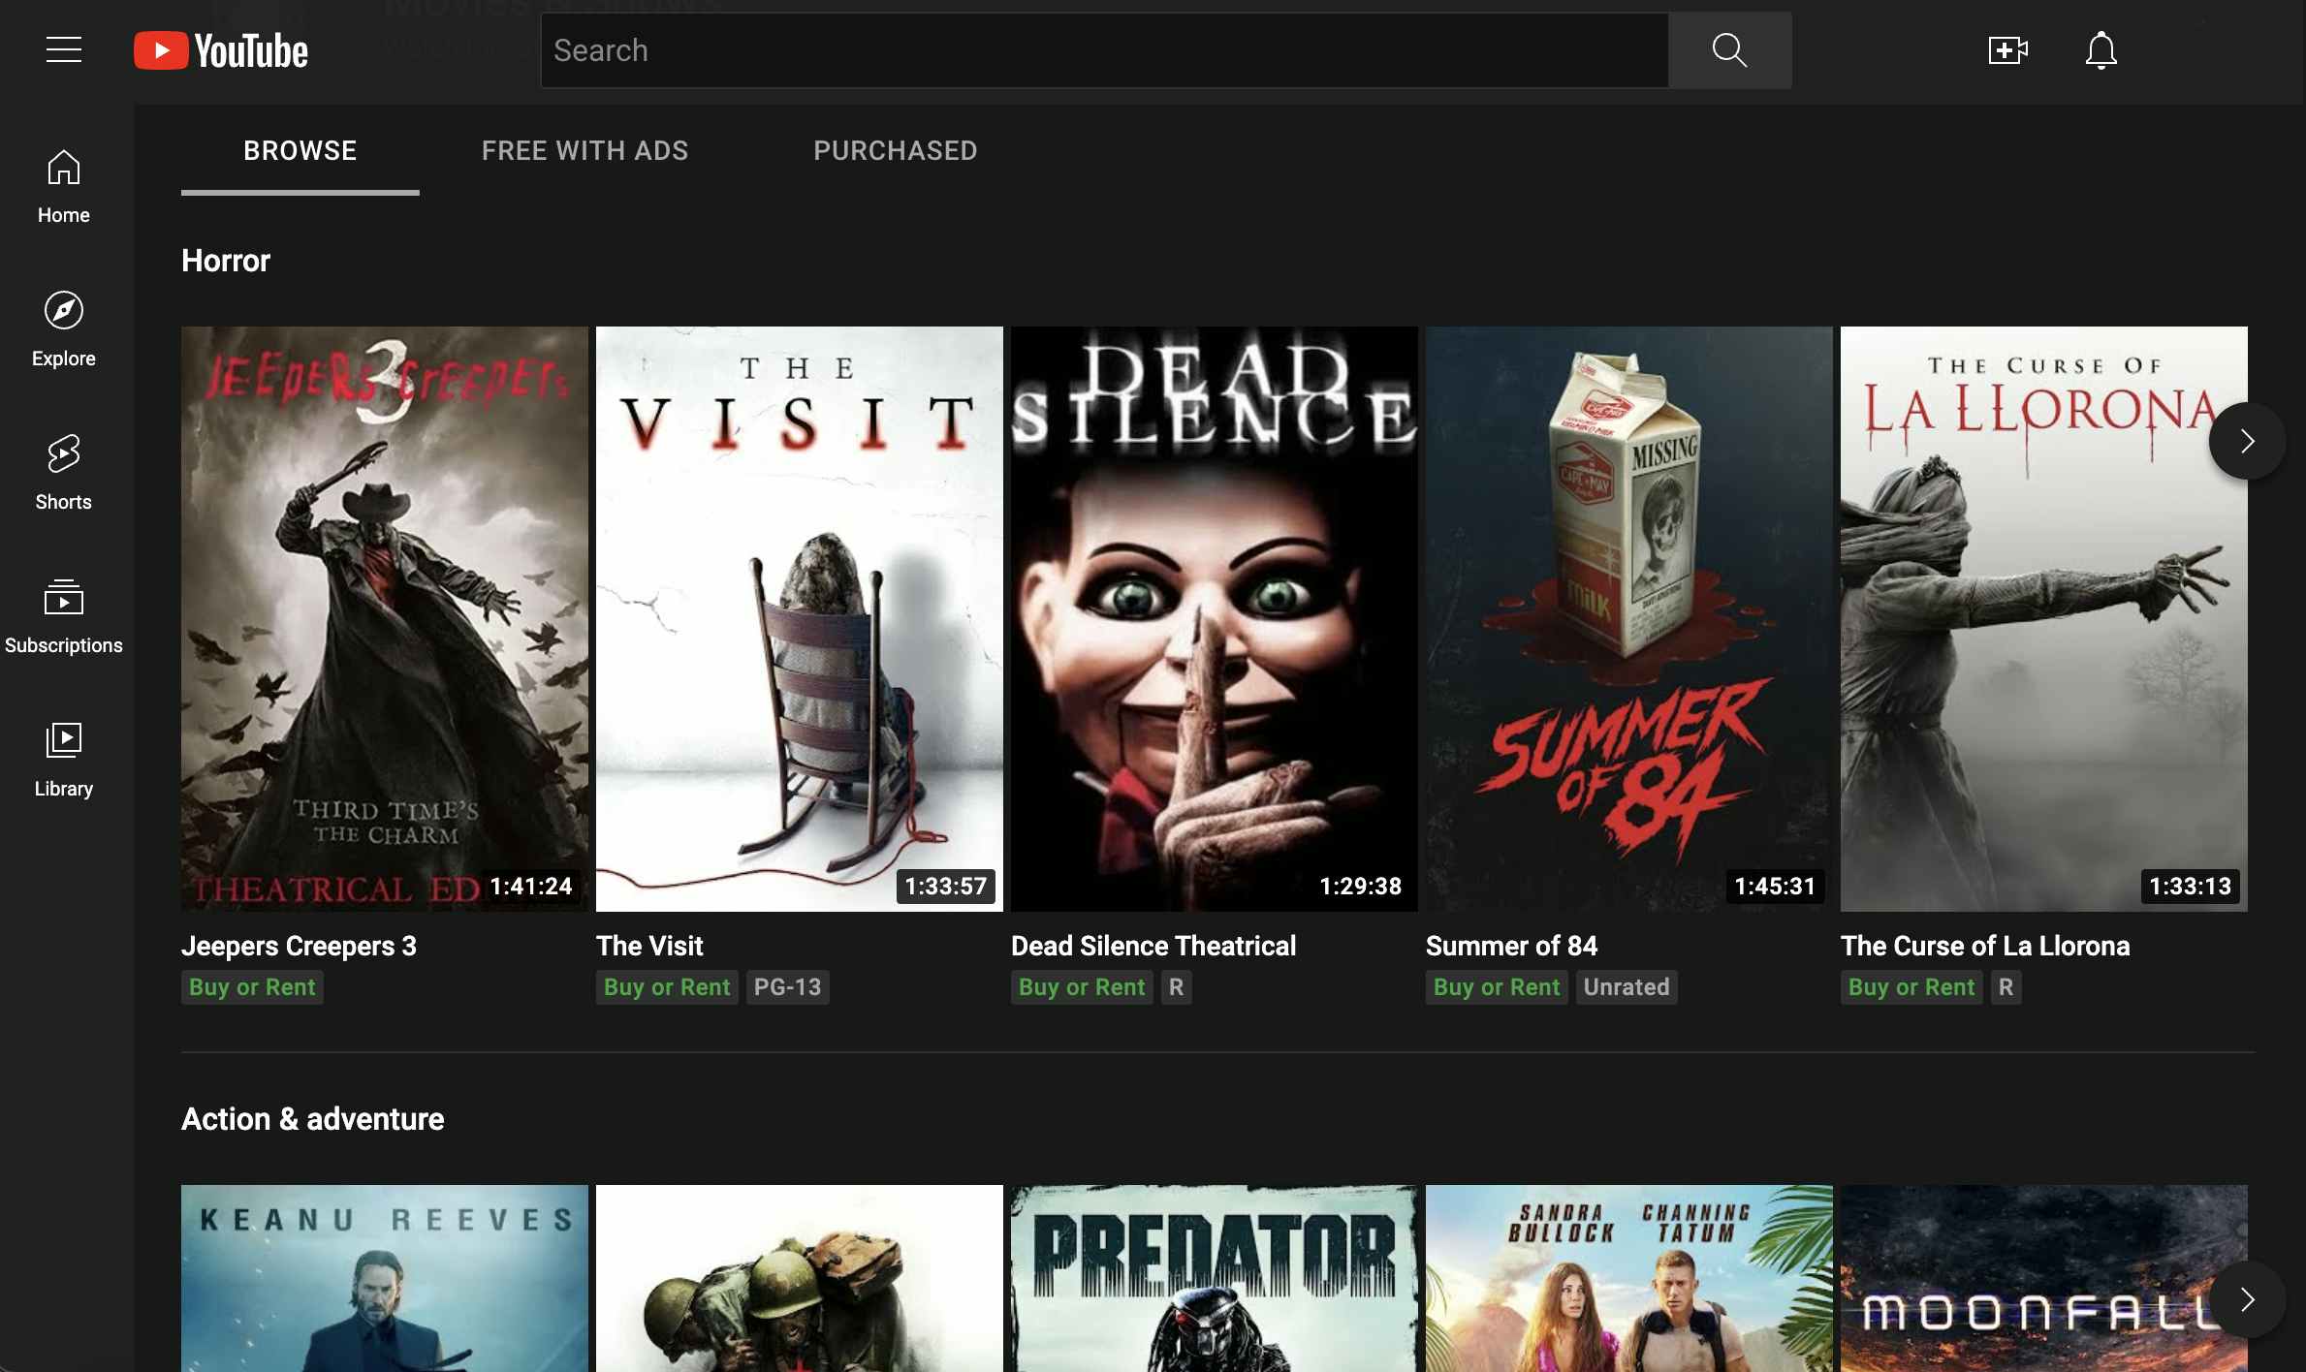2306x1372 pixels.
Task: Open Shorts in the sidebar
Action: coord(64,473)
